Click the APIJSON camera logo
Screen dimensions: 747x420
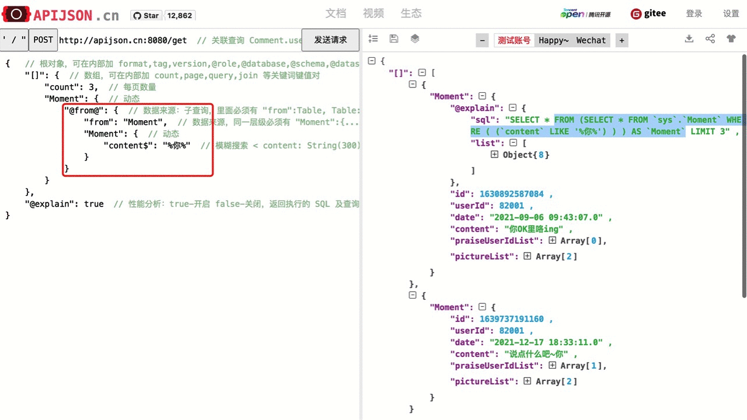pos(16,15)
